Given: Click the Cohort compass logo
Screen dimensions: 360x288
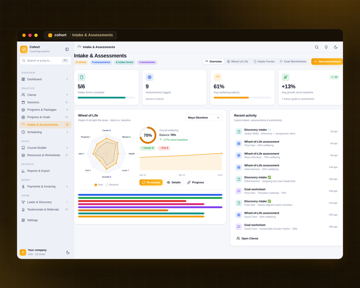Looking at the screenshot, I should click(x=24, y=49).
